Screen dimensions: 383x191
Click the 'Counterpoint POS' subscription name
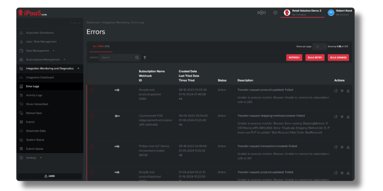coord(151,116)
